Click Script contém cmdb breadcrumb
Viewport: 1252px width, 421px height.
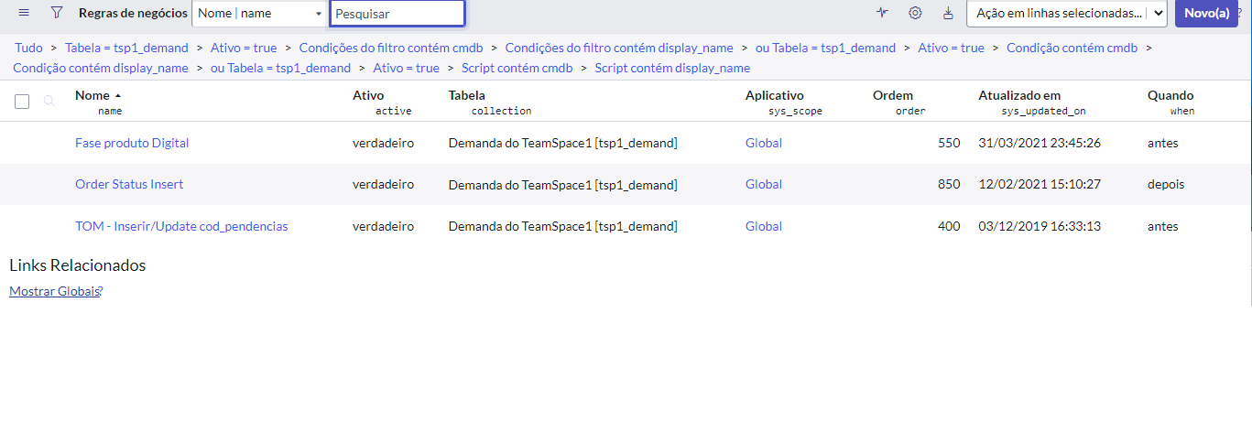[517, 68]
